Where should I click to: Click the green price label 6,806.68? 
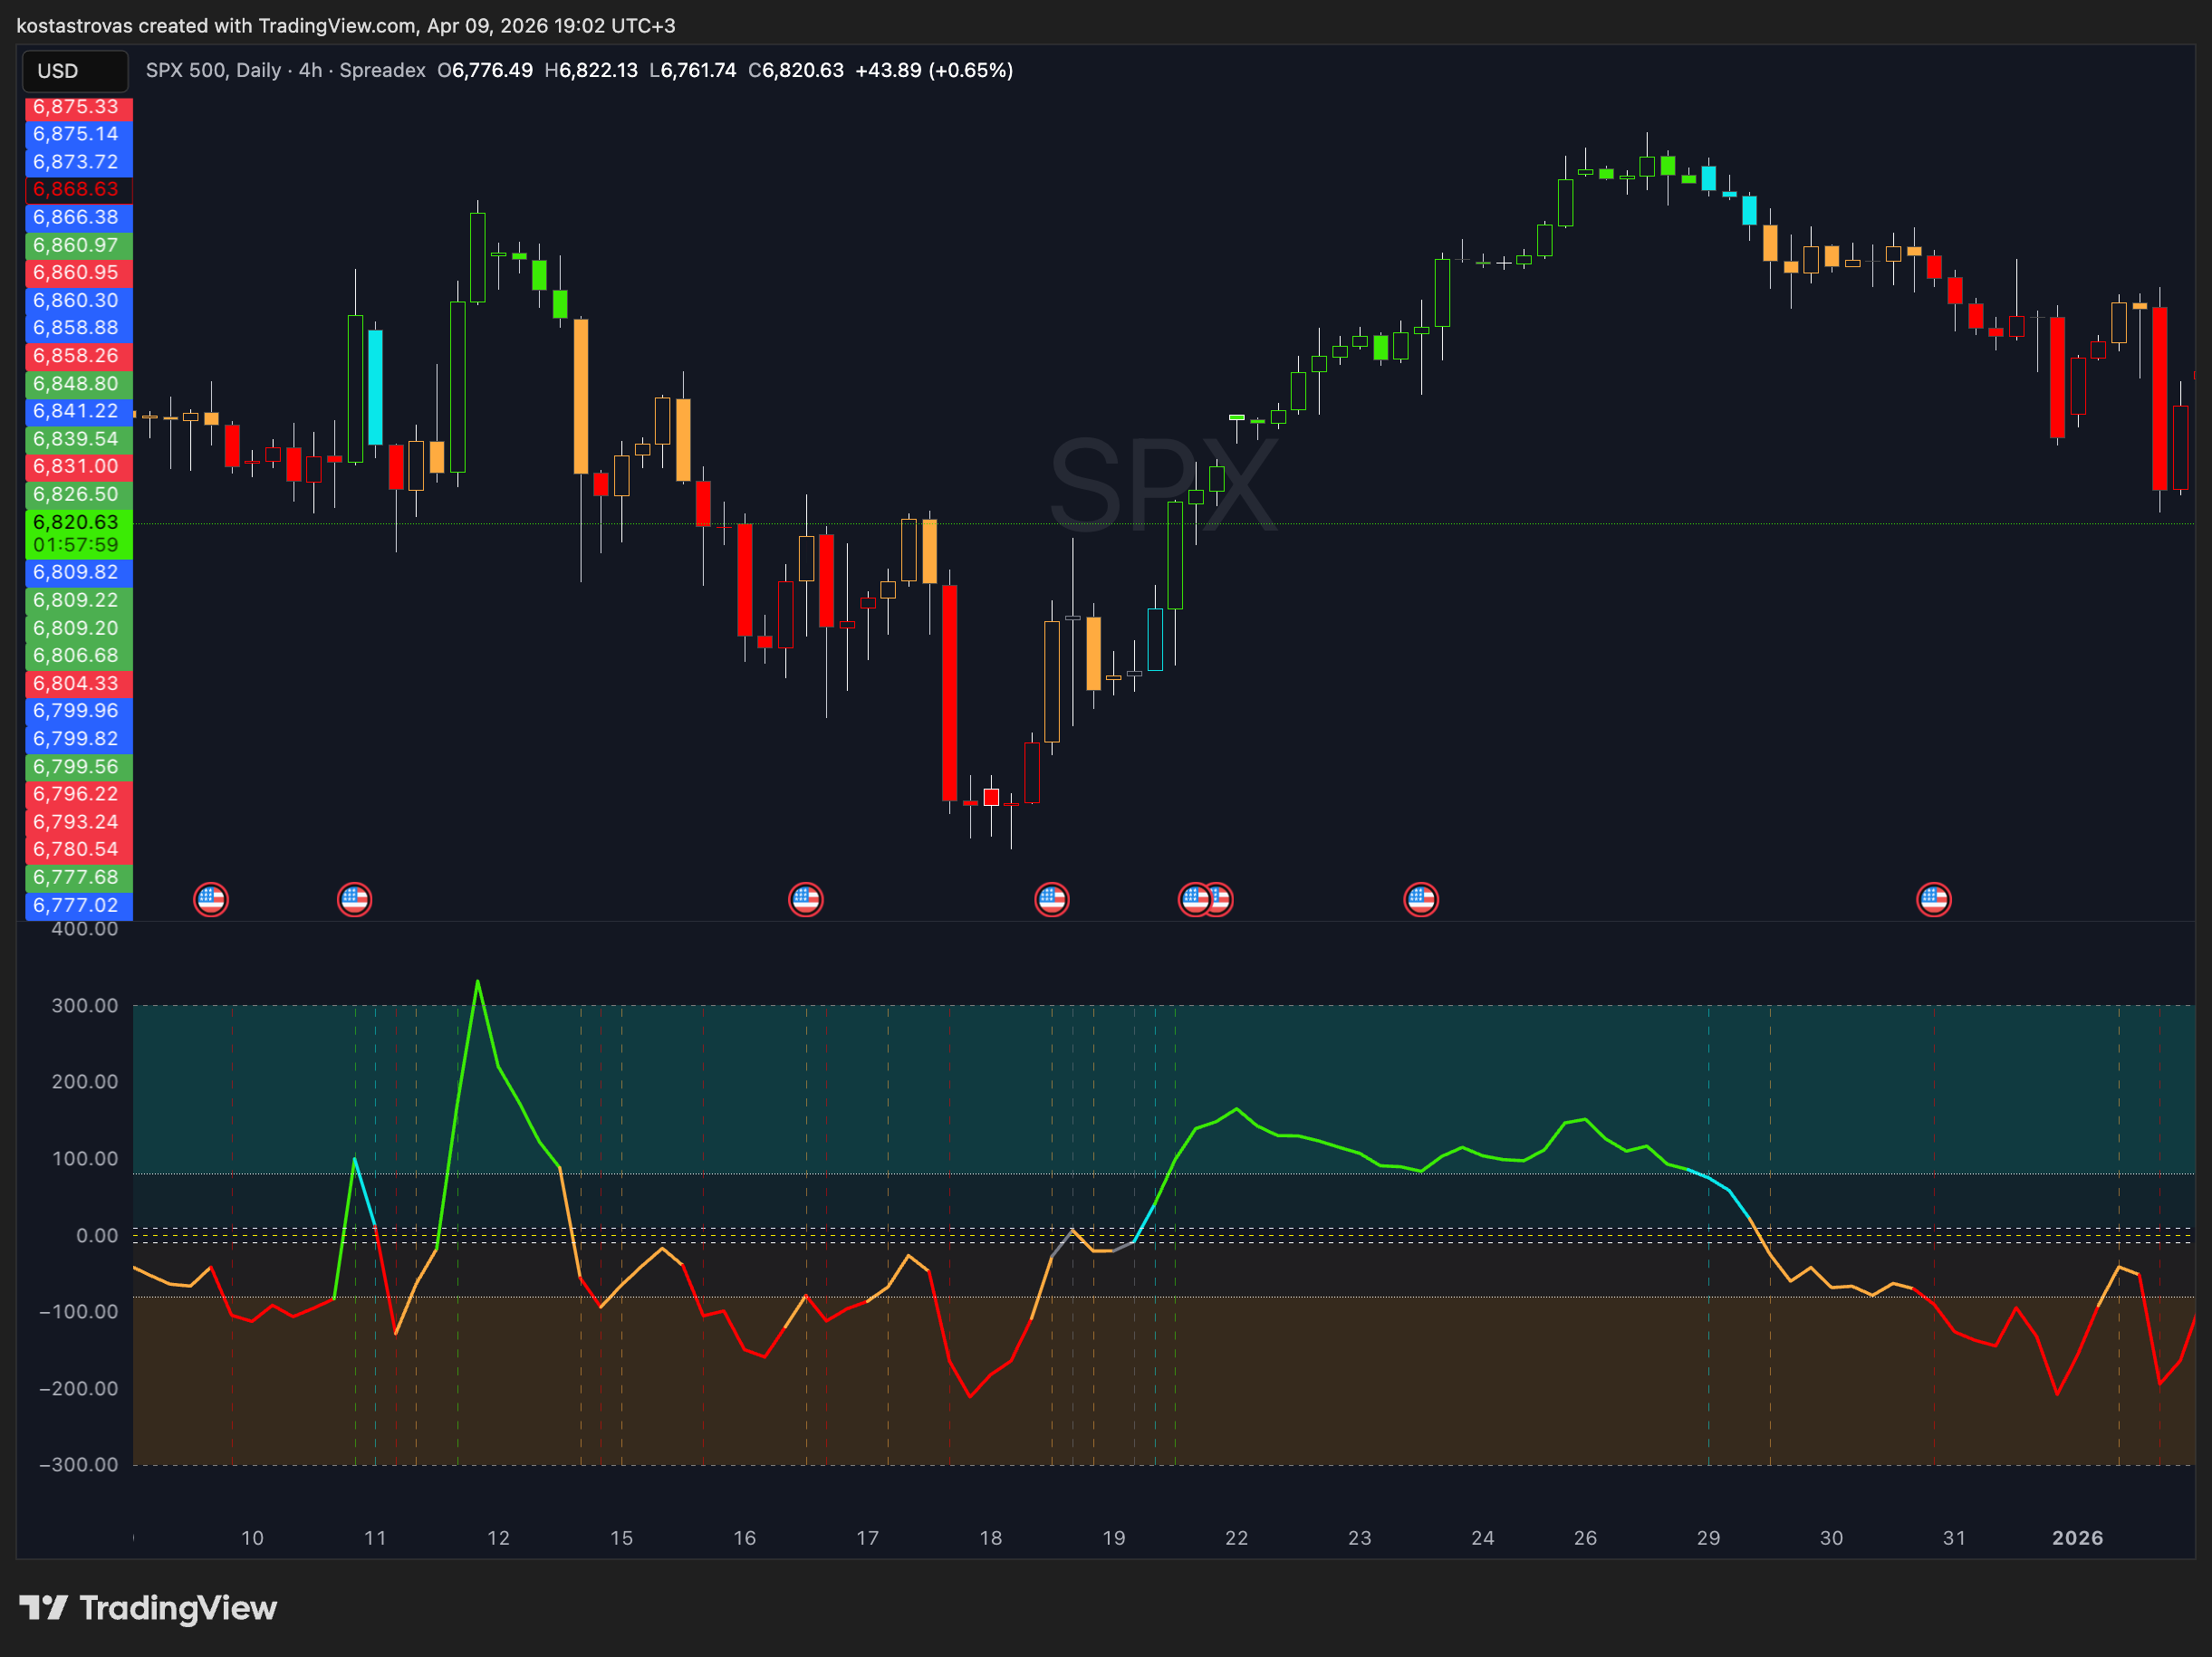click(x=78, y=656)
